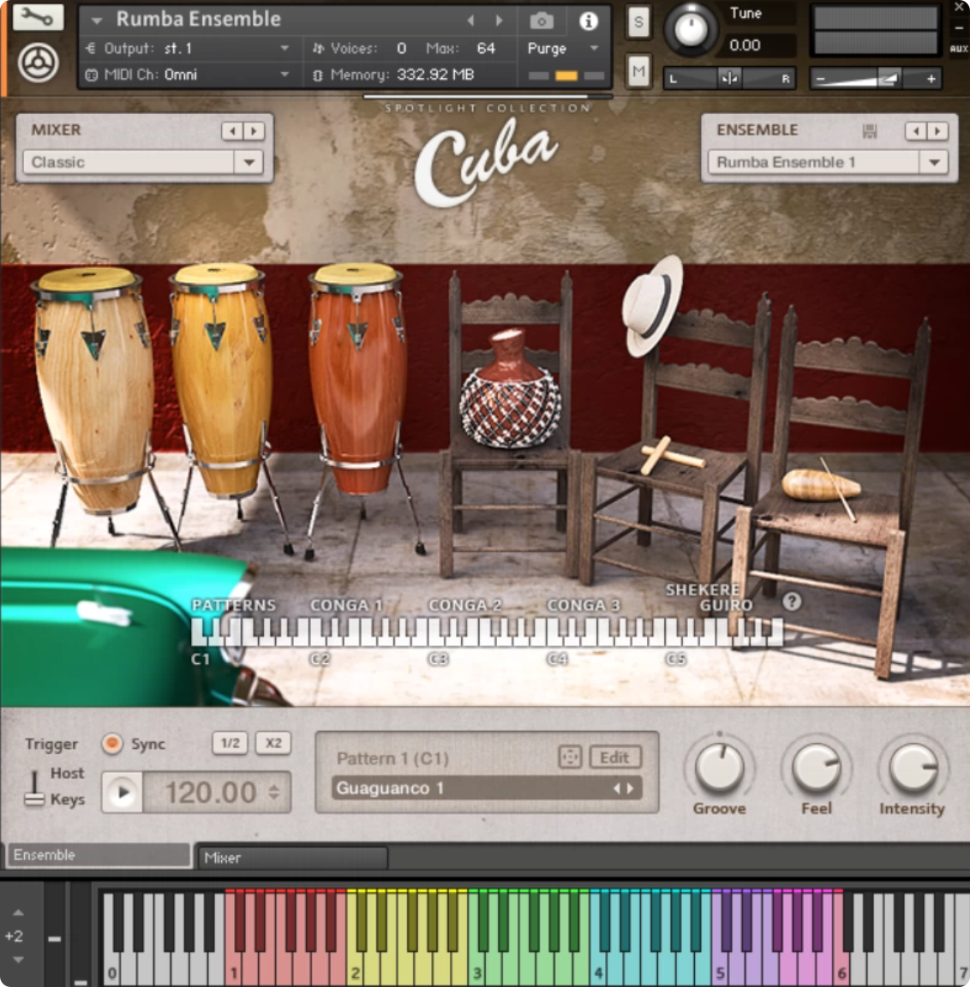
Task: Select next mixer preset arrow
Action: click(254, 131)
